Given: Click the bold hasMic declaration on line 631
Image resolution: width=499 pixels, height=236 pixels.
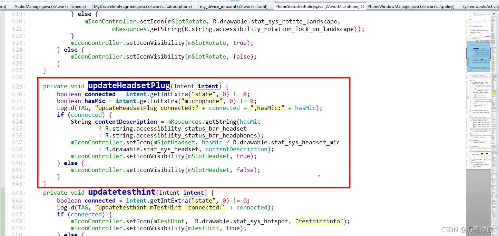Looking at the screenshot, I should click(x=95, y=101).
